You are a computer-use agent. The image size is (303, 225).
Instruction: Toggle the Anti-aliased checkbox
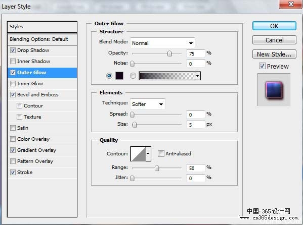[x=160, y=154]
